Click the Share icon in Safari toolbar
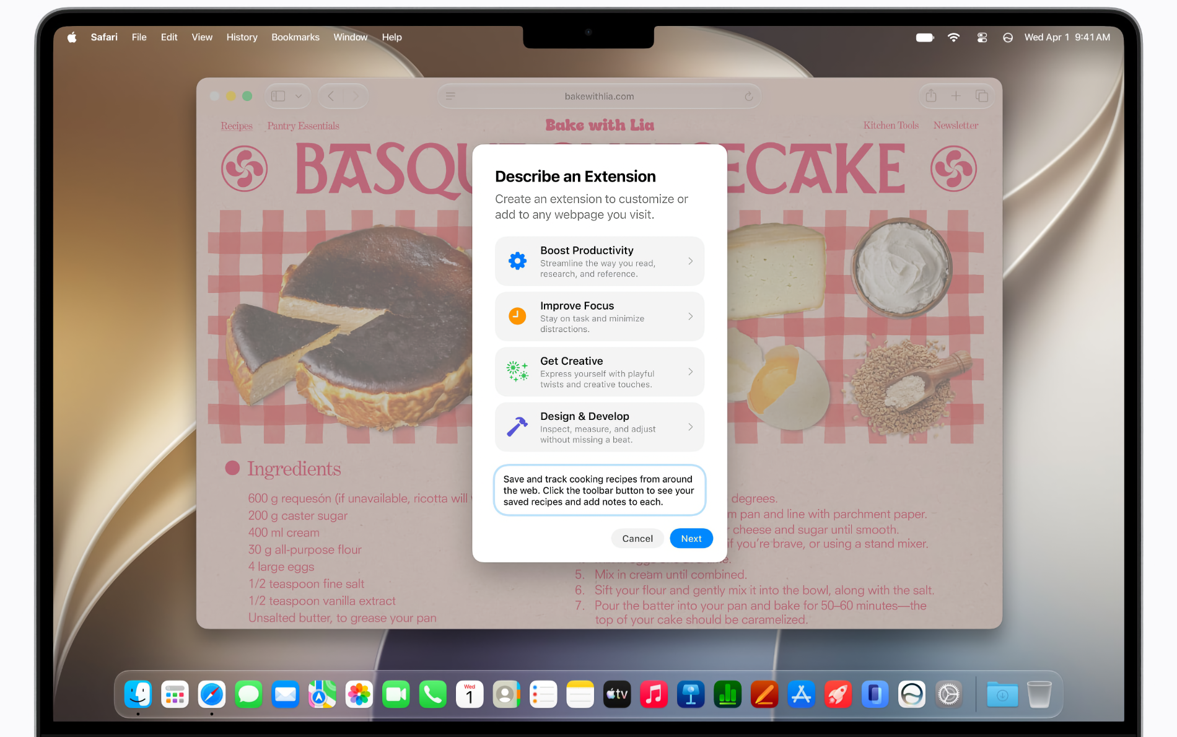 click(x=930, y=95)
